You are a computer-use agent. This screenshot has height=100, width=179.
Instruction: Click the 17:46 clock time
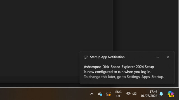153,92
